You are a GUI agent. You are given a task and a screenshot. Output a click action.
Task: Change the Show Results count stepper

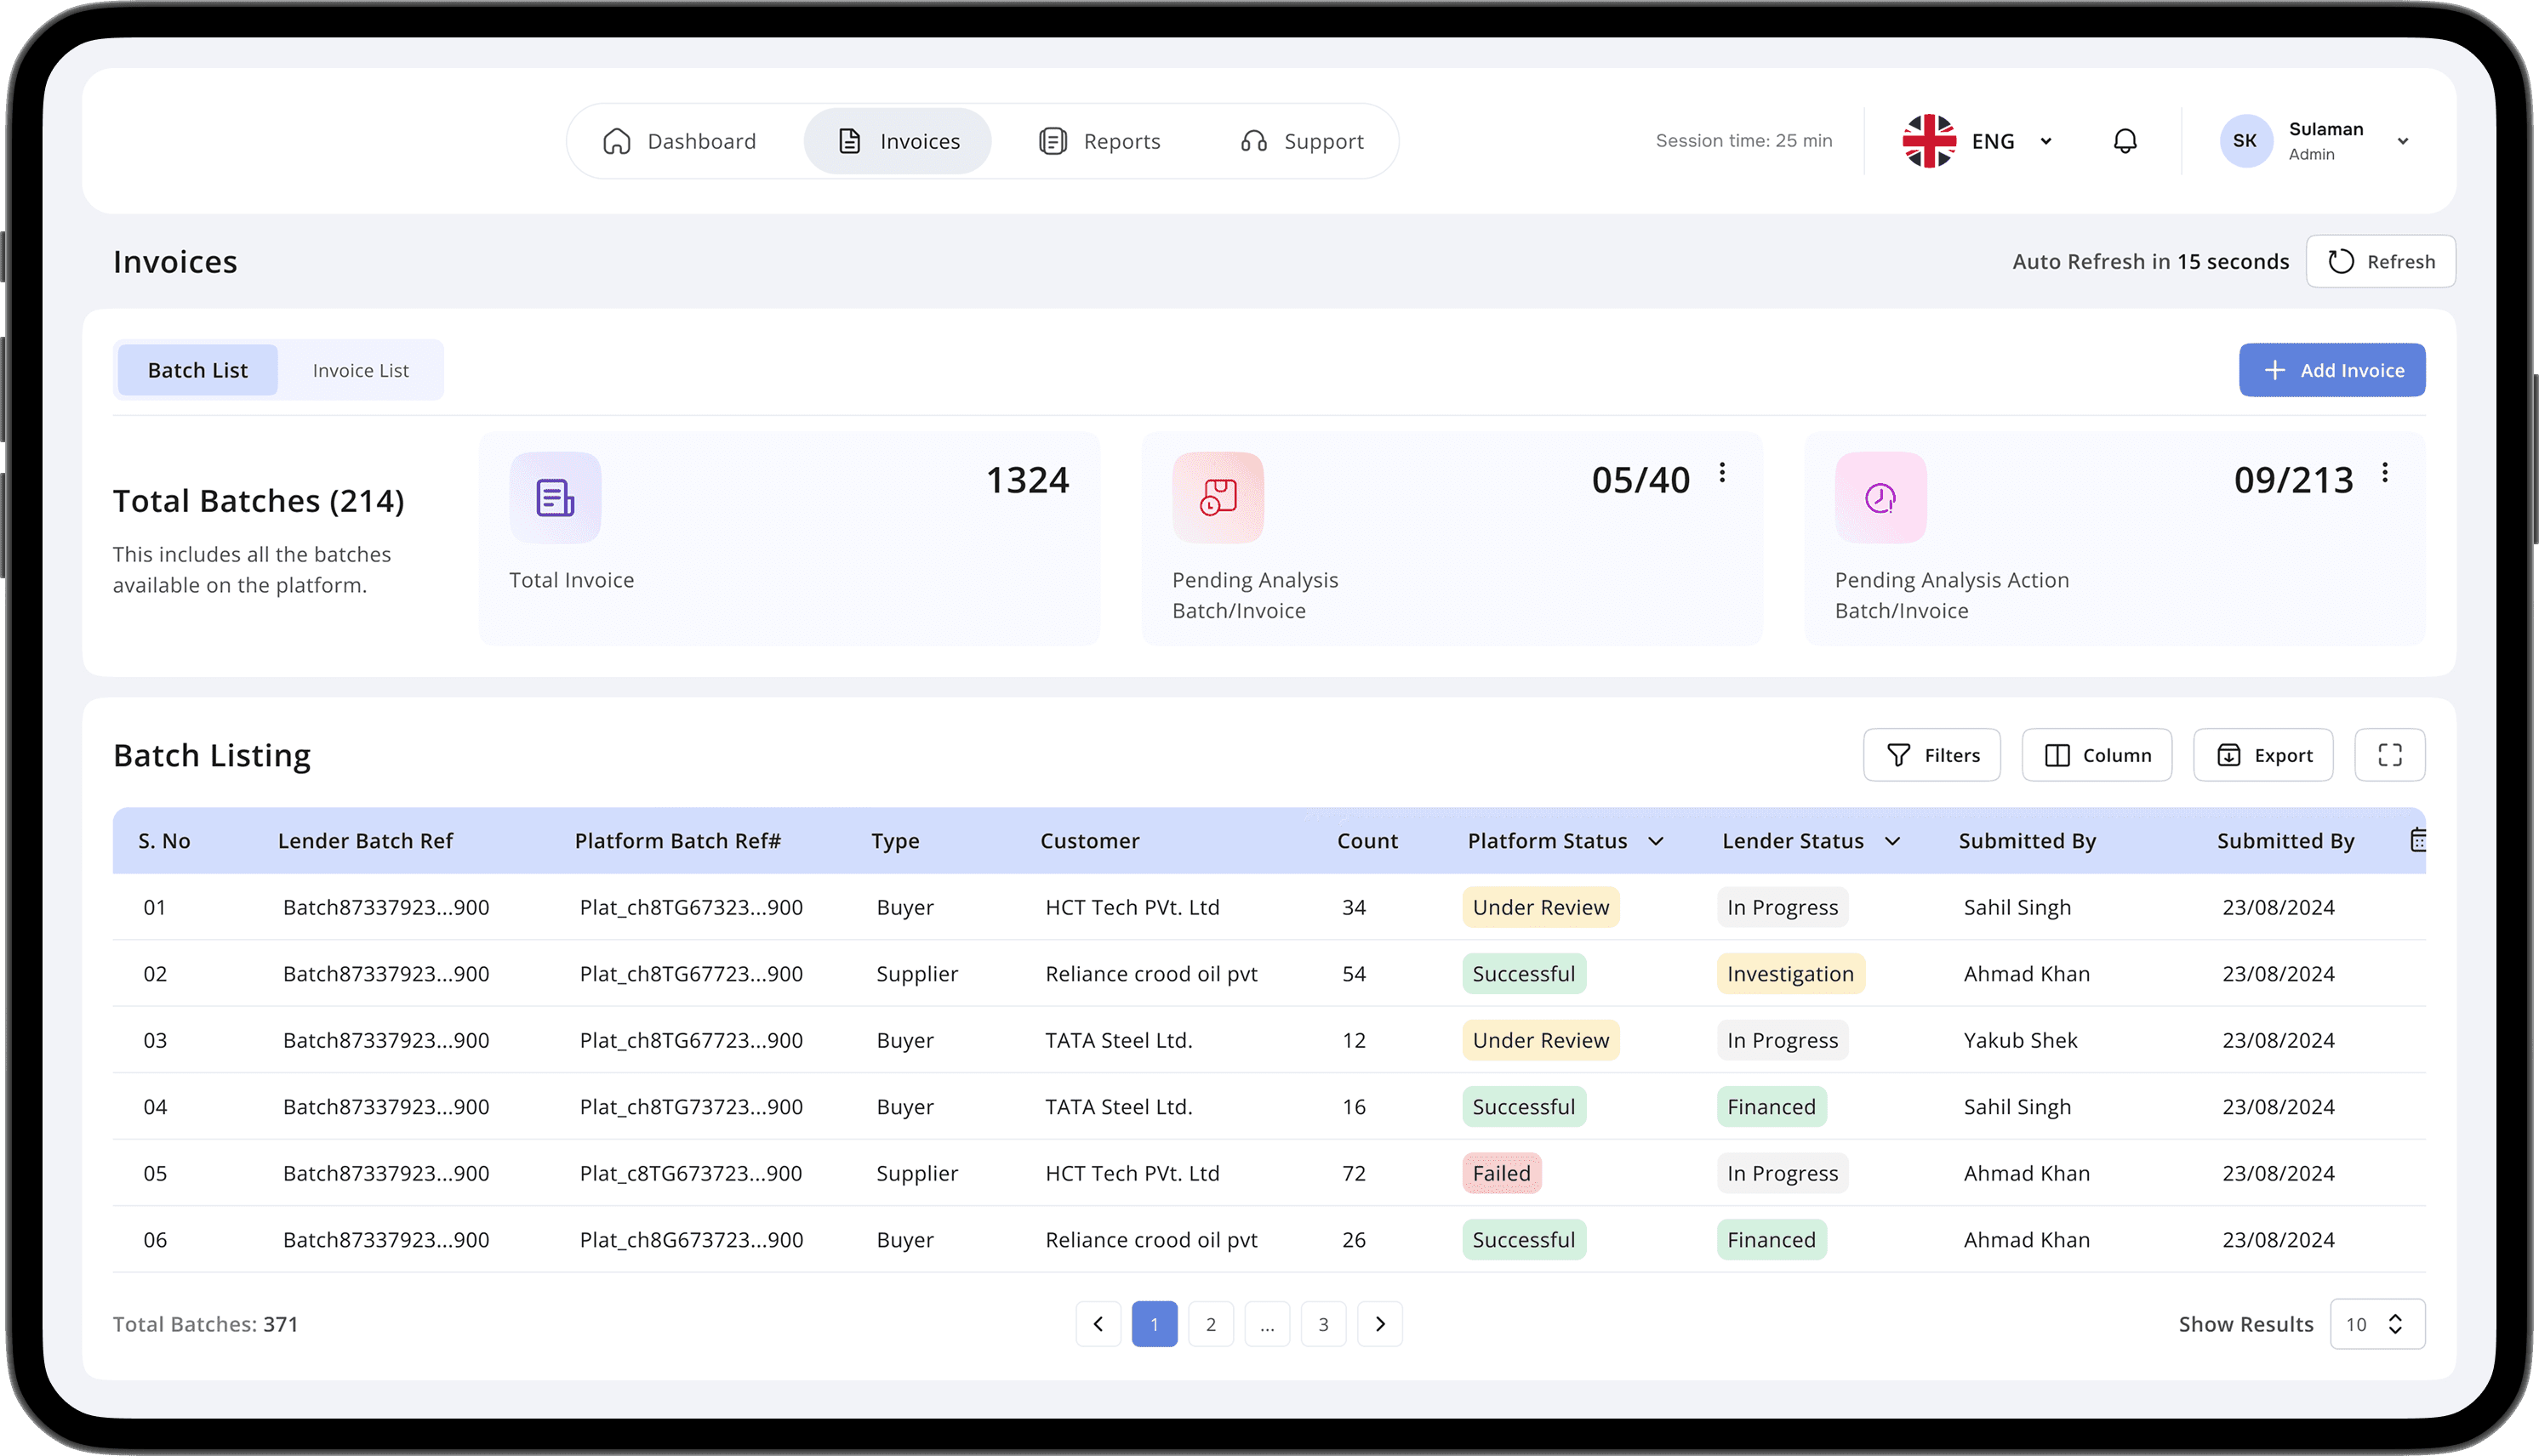coord(2395,1324)
